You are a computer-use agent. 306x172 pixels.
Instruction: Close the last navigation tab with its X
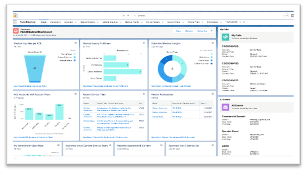[244, 22]
